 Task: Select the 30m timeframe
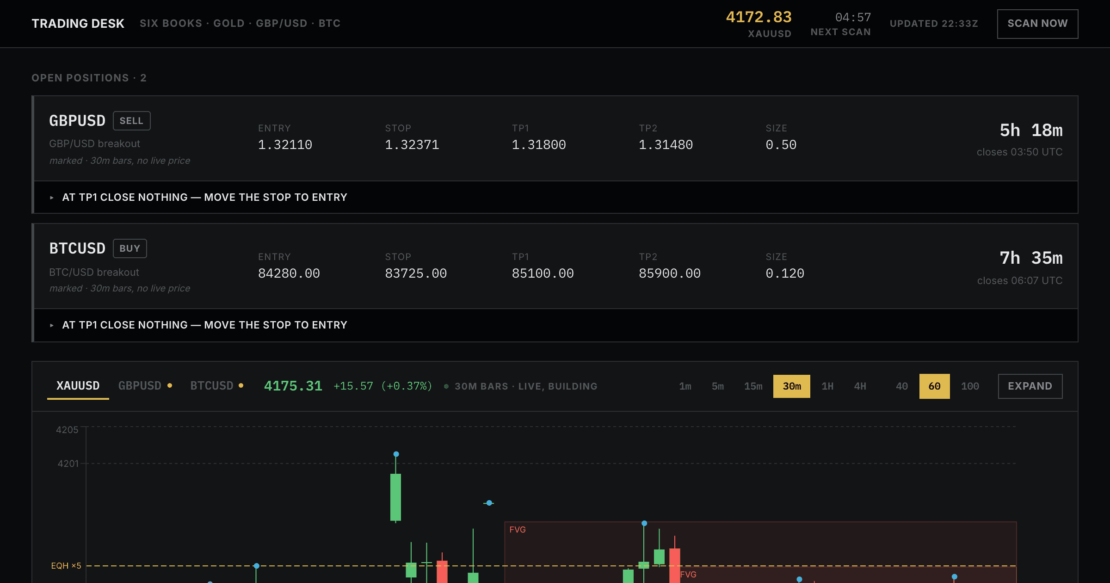click(791, 386)
